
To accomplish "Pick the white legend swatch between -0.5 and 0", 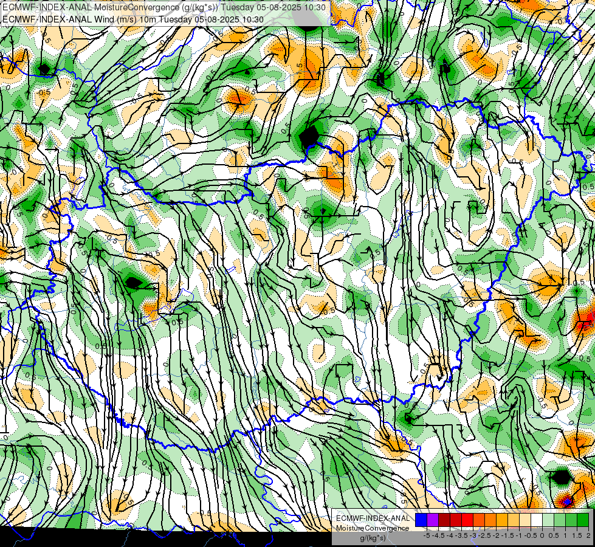I will pos(537,520).
